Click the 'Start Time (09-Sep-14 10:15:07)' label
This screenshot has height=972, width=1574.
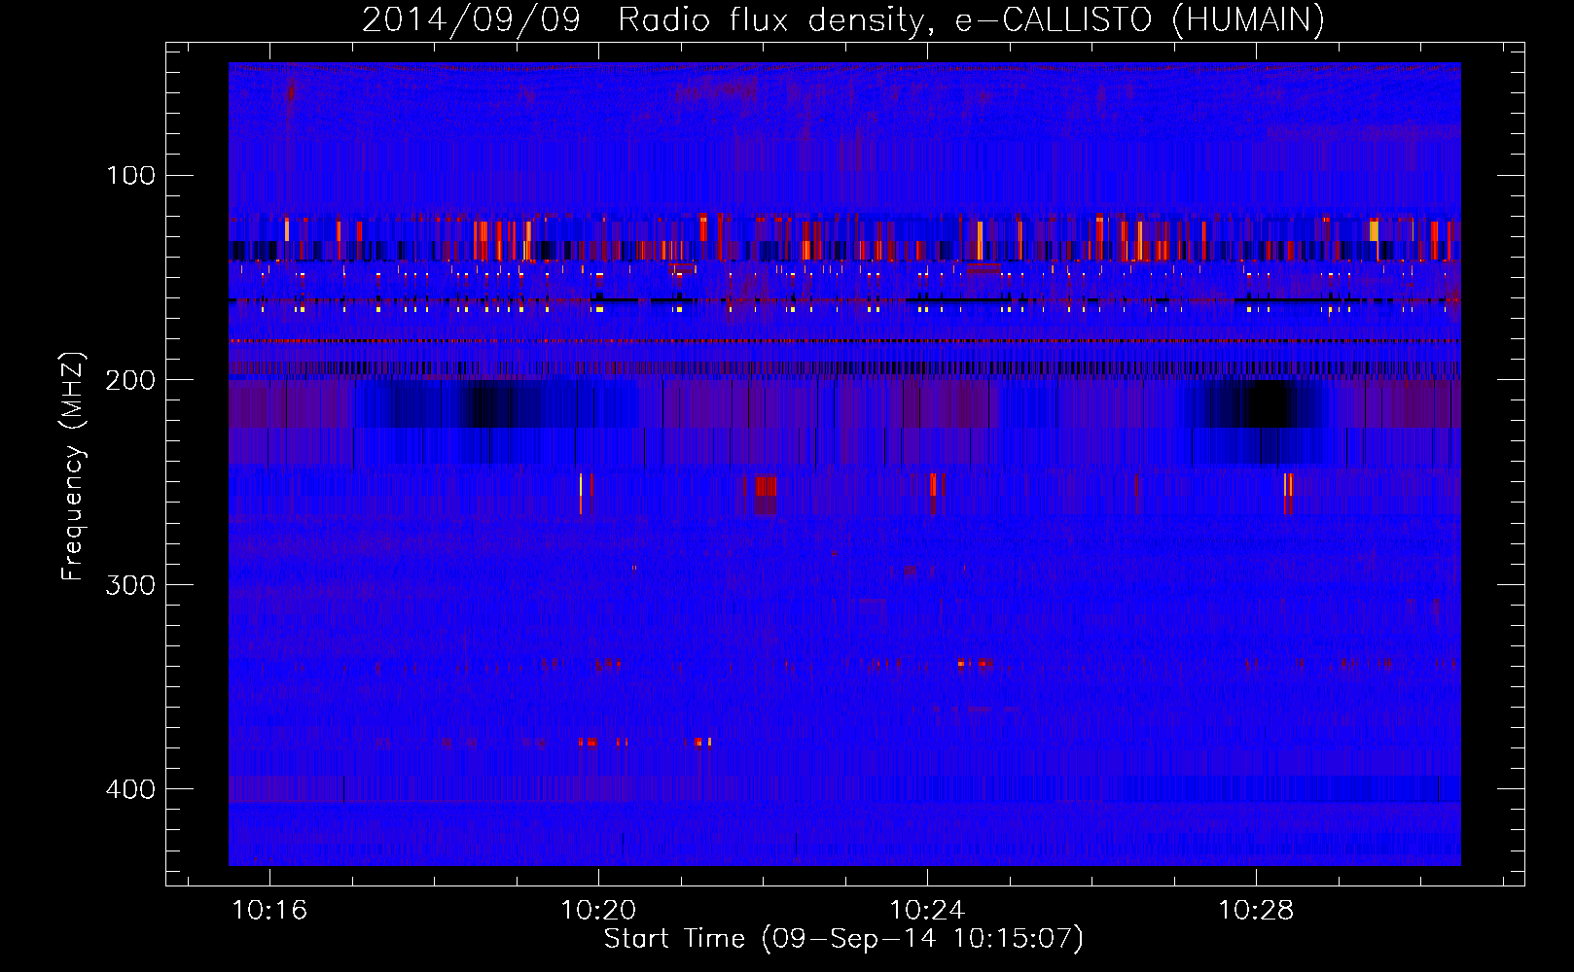coord(843,939)
